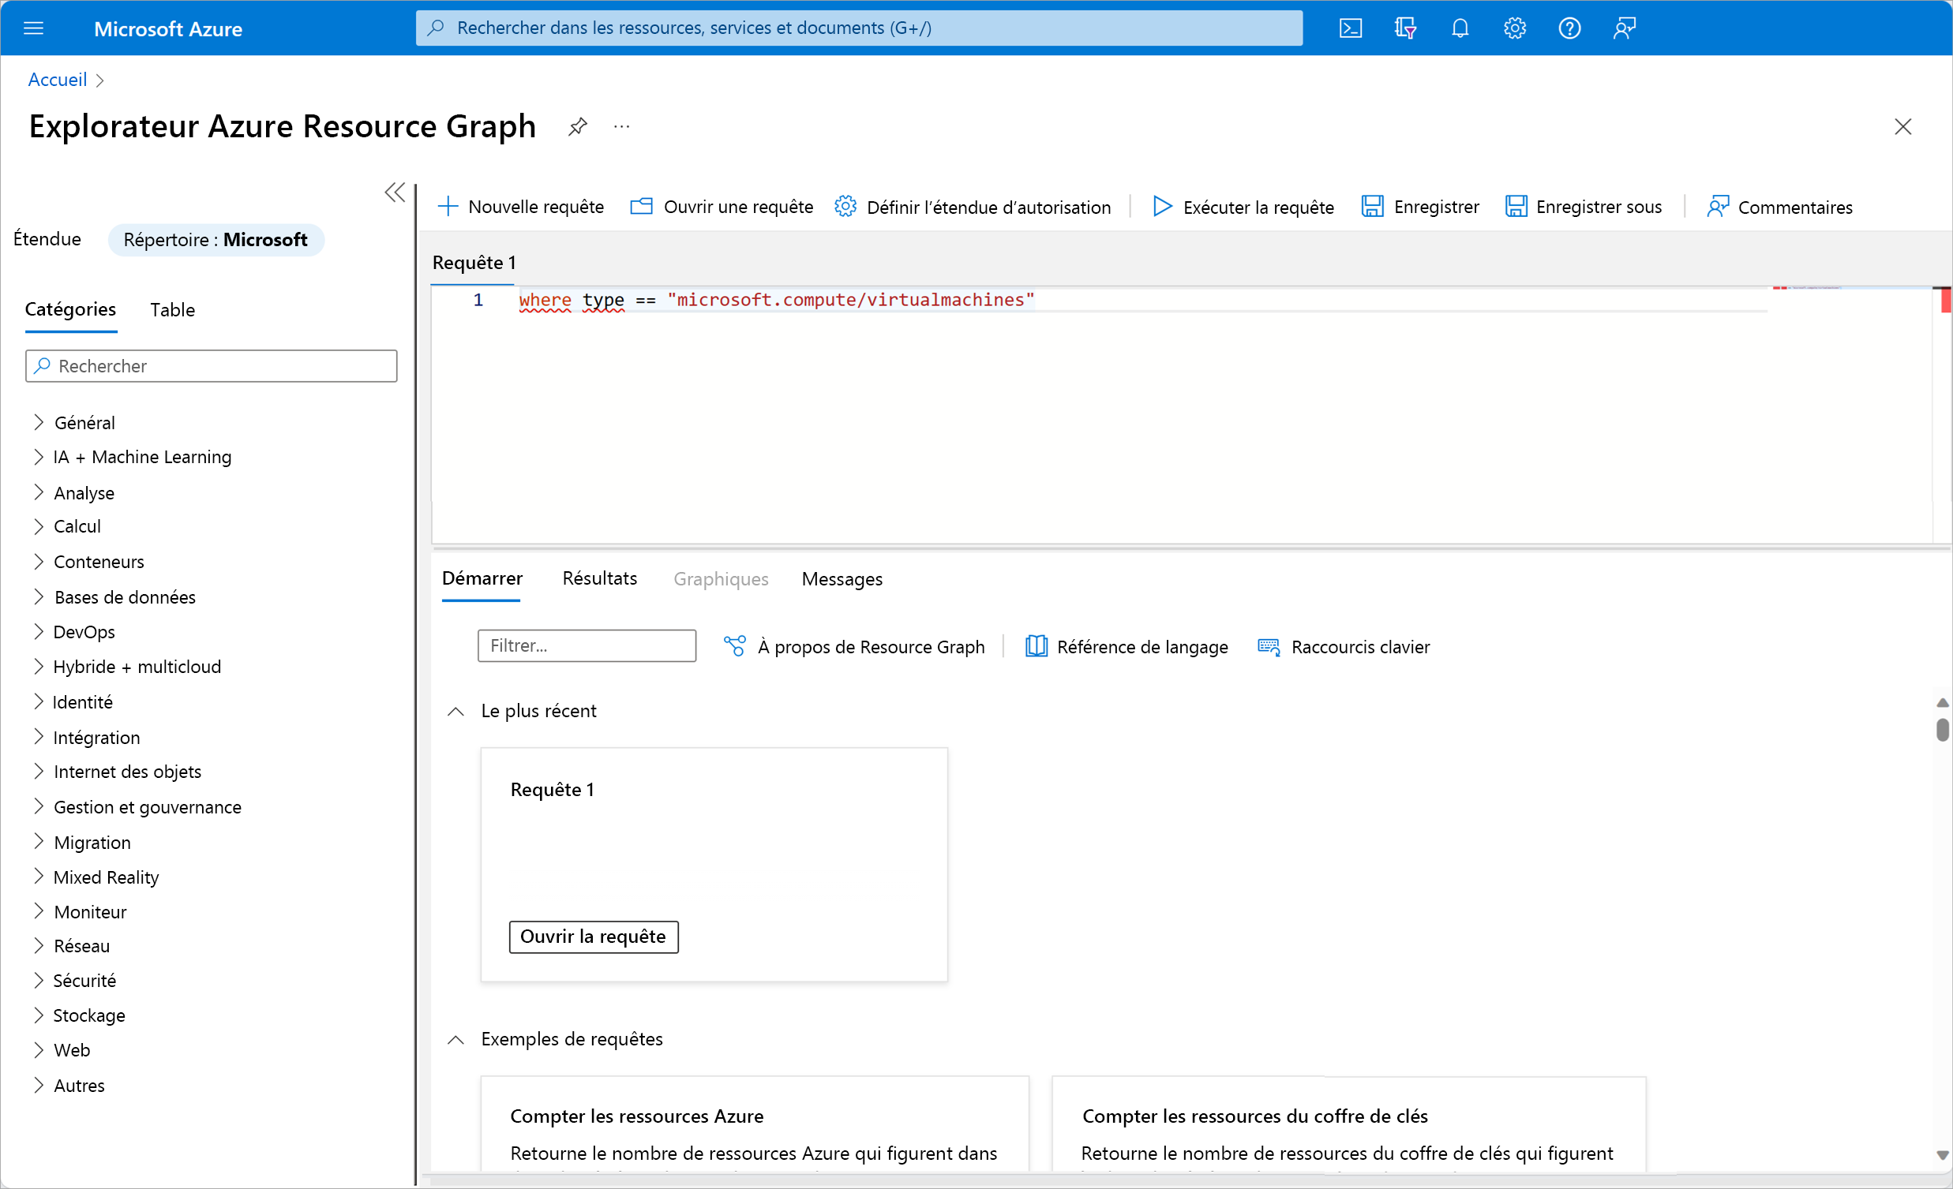This screenshot has height=1189, width=1953.
Task: Expand the Moniteur category
Action: click(39, 912)
